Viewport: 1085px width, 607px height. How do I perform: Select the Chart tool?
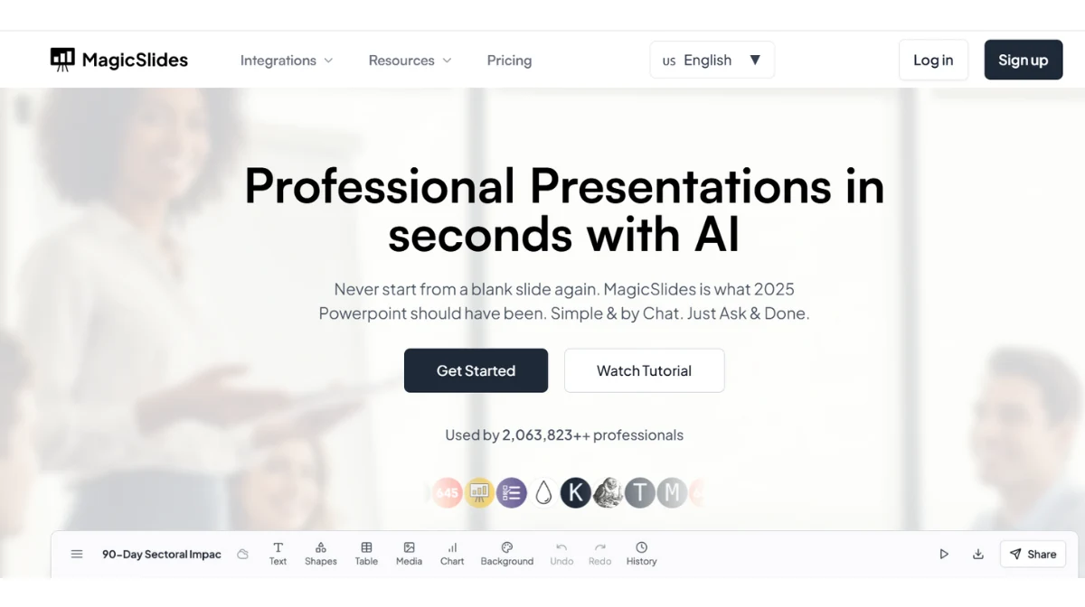coord(452,554)
